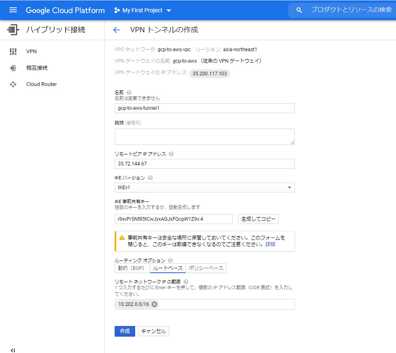396x353 pixels.
Task: Focus the product and resource search box
Action: (351, 10)
